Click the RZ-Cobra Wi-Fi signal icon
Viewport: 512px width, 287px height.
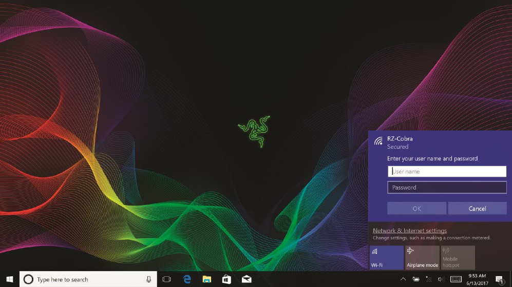click(x=378, y=141)
